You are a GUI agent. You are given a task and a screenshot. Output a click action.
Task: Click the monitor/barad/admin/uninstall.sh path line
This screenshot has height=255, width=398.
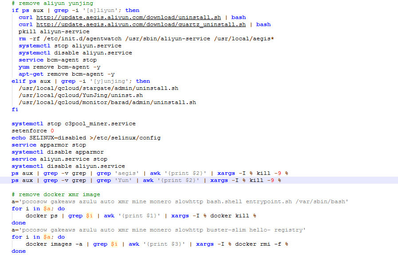point(107,103)
